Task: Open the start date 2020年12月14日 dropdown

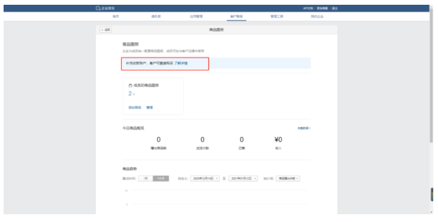Action: (205, 178)
